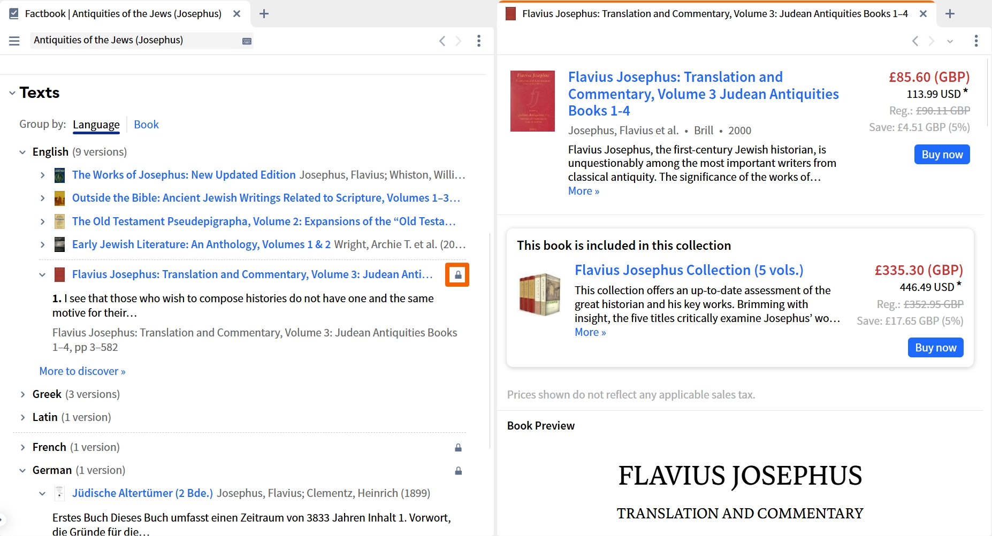The height and width of the screenshot is (536, 992).
Task: Go back in the Josephus book panel
Action: 915,41
